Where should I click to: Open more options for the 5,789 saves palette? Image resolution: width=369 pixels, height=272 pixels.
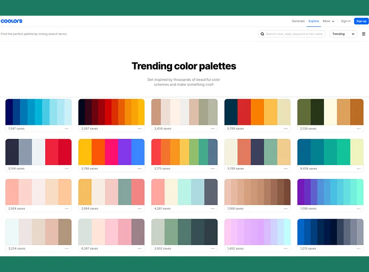pos(286,129)
